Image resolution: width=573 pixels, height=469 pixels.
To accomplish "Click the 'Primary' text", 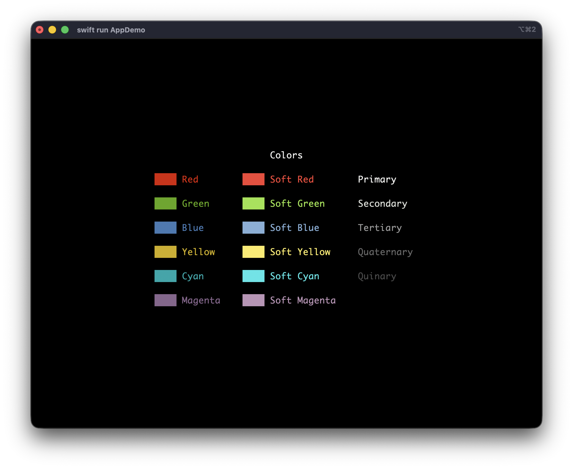I will point(377,180).
